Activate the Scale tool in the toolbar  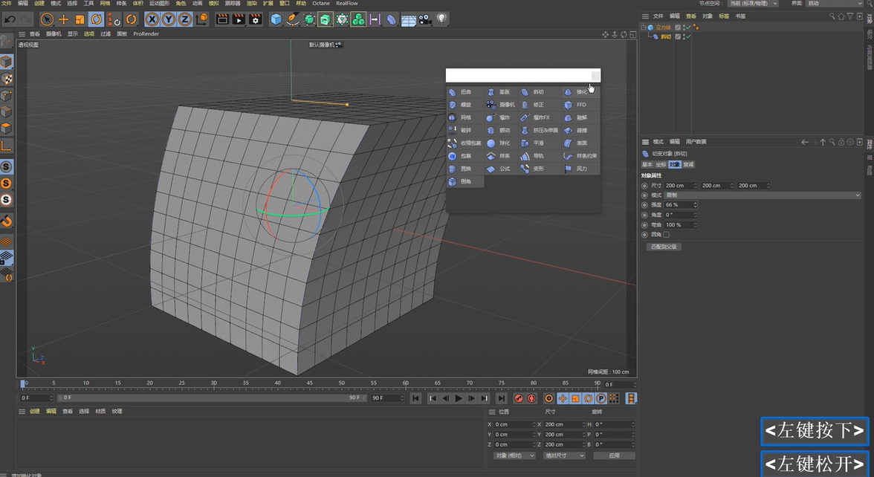click(x=80, y=19)
